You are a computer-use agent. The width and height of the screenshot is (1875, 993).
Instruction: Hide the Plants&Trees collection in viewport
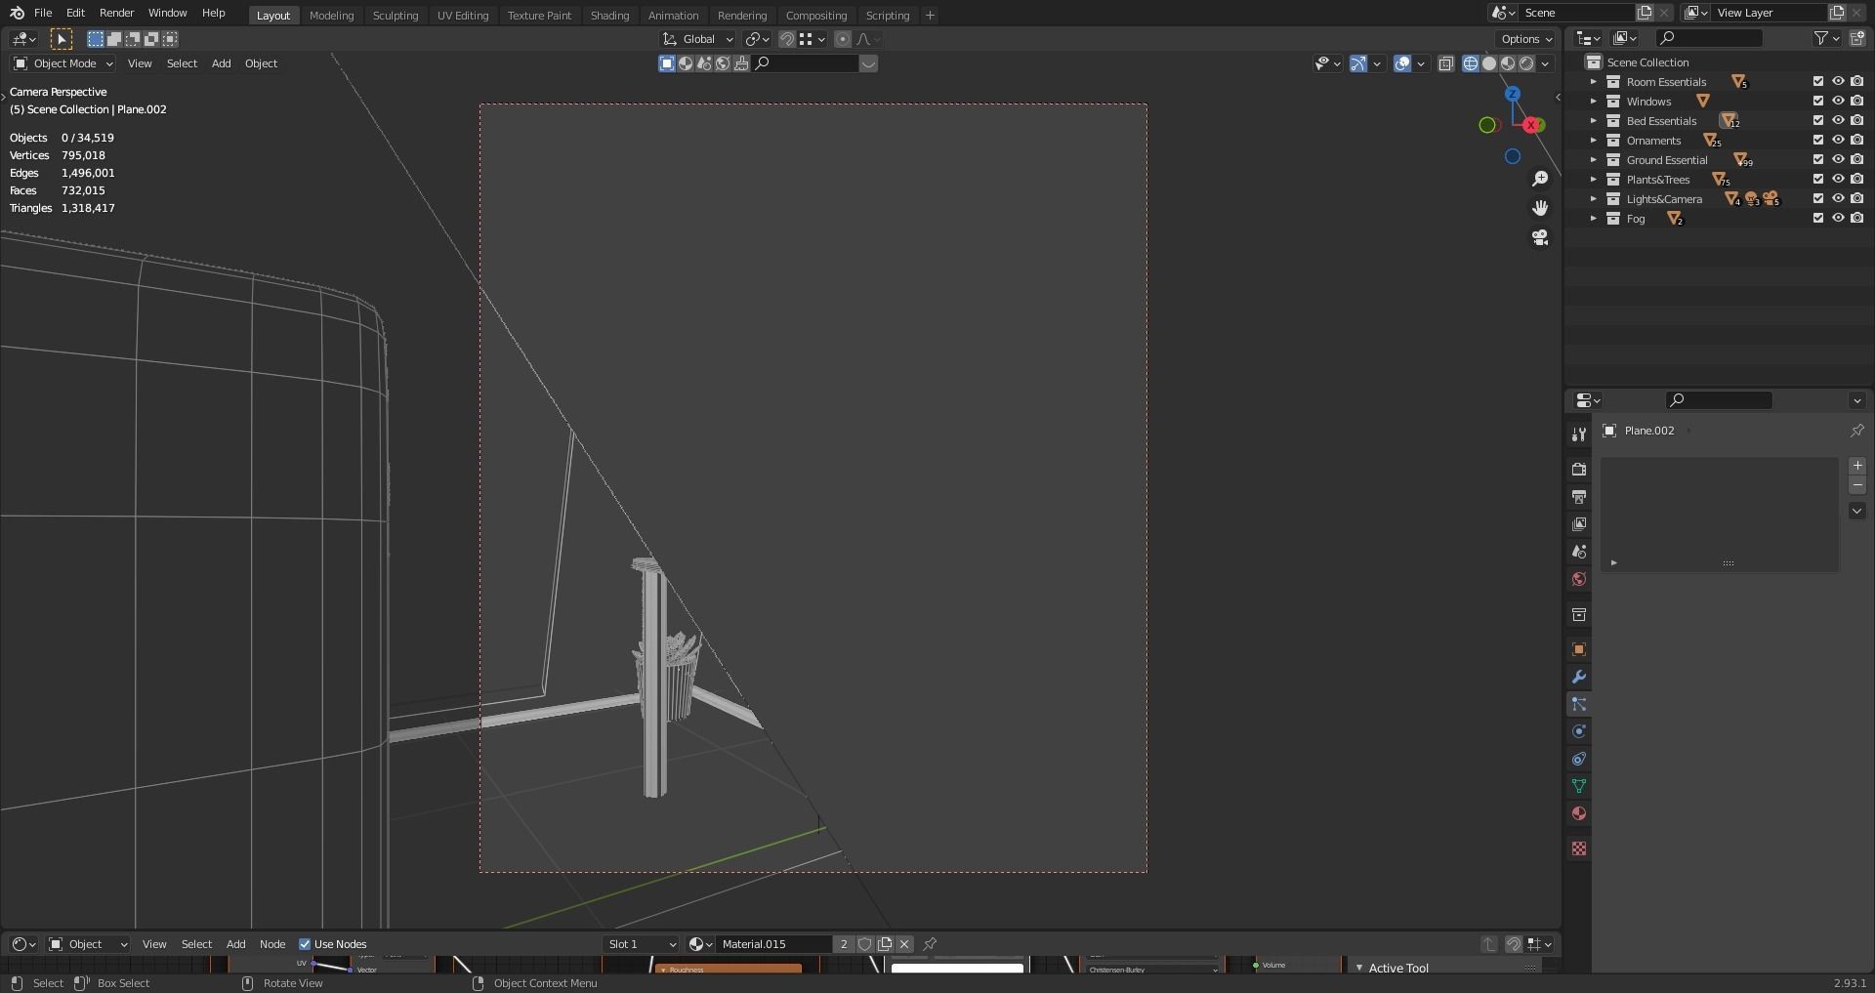[x=1838, y=180]
